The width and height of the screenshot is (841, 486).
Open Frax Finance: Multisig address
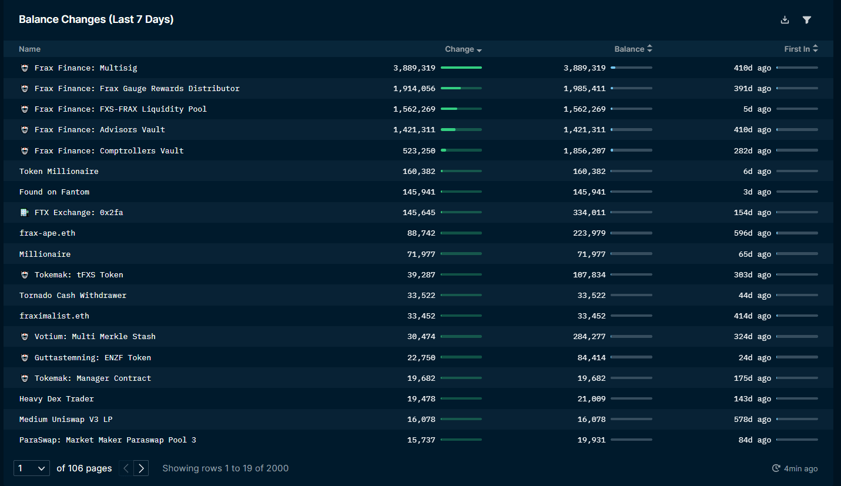coord(86,68)
